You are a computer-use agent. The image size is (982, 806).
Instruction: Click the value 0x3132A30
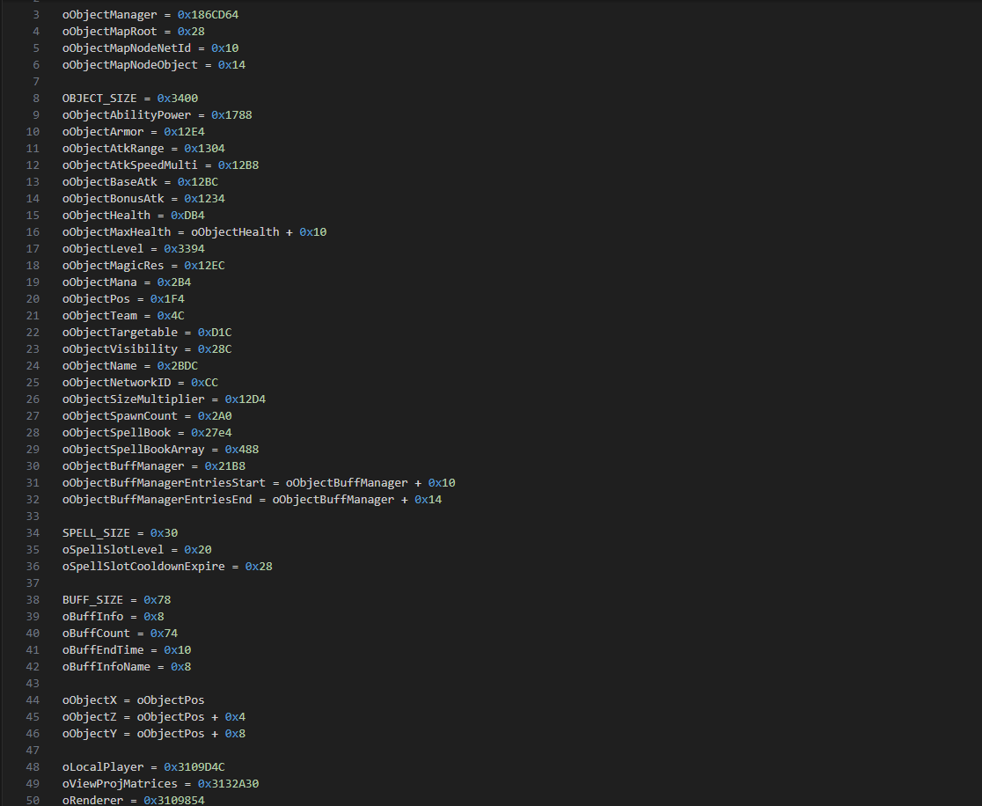click(x=229, y=783)
